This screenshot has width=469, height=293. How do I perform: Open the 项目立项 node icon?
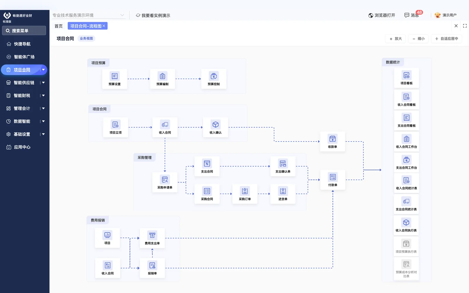pyautogui.click(x=115, y=125)
